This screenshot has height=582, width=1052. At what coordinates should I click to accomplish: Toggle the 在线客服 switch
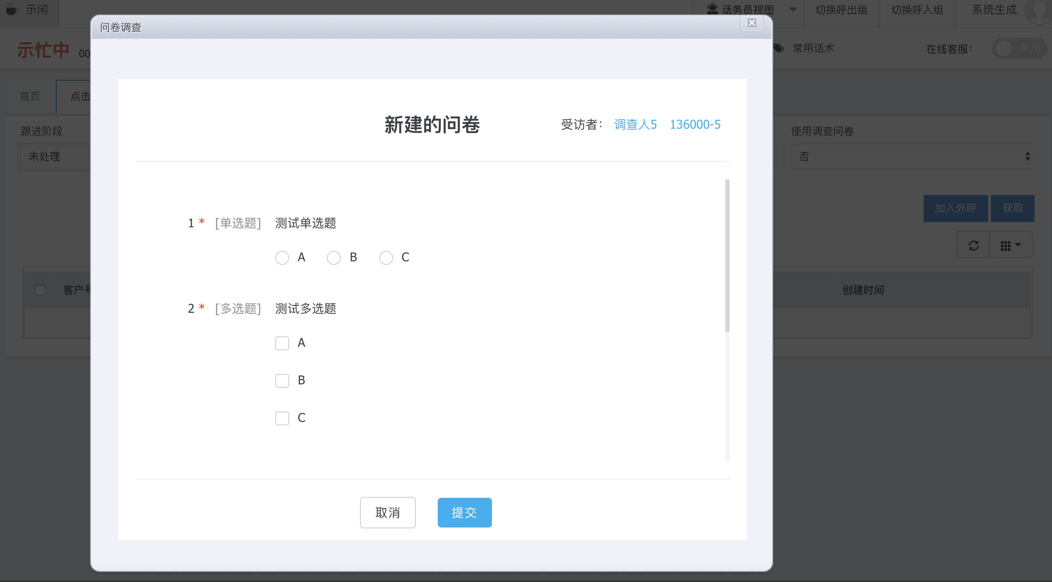(1019, 48)
